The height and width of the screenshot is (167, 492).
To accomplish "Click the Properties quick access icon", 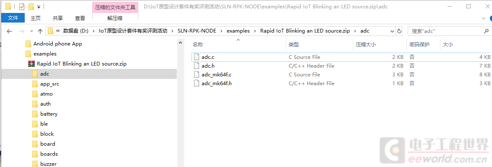I will pyautogui.click(x=22, y=7).
